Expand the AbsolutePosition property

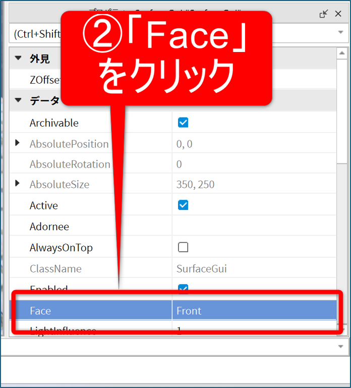(18, 143)
